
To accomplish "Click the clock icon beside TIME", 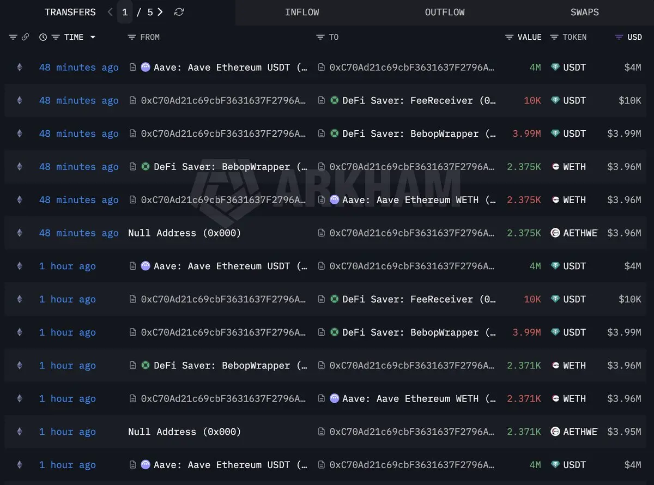I will (x=43, y=37).
